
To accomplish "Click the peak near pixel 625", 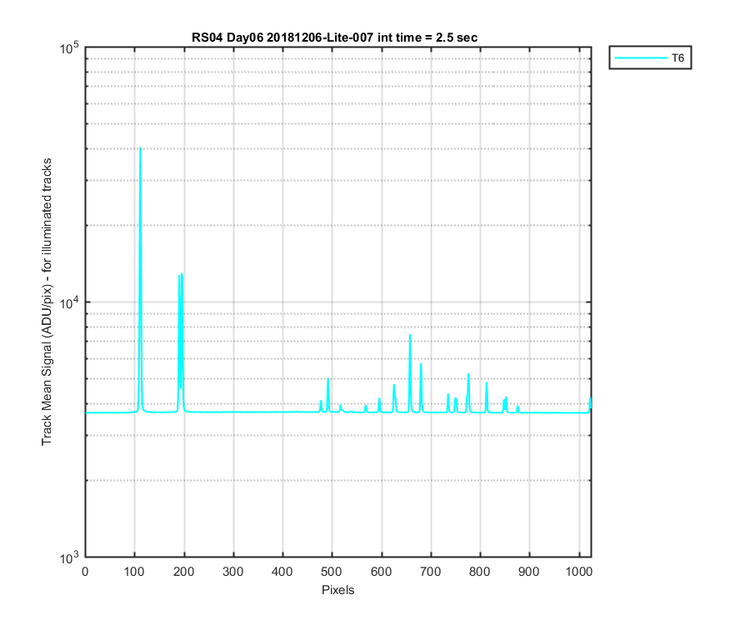I will 394,397.
